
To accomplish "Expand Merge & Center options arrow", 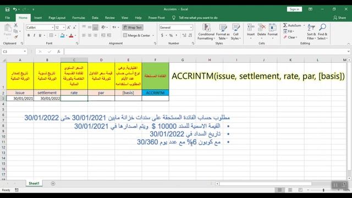I will click(x=153, y=35).
